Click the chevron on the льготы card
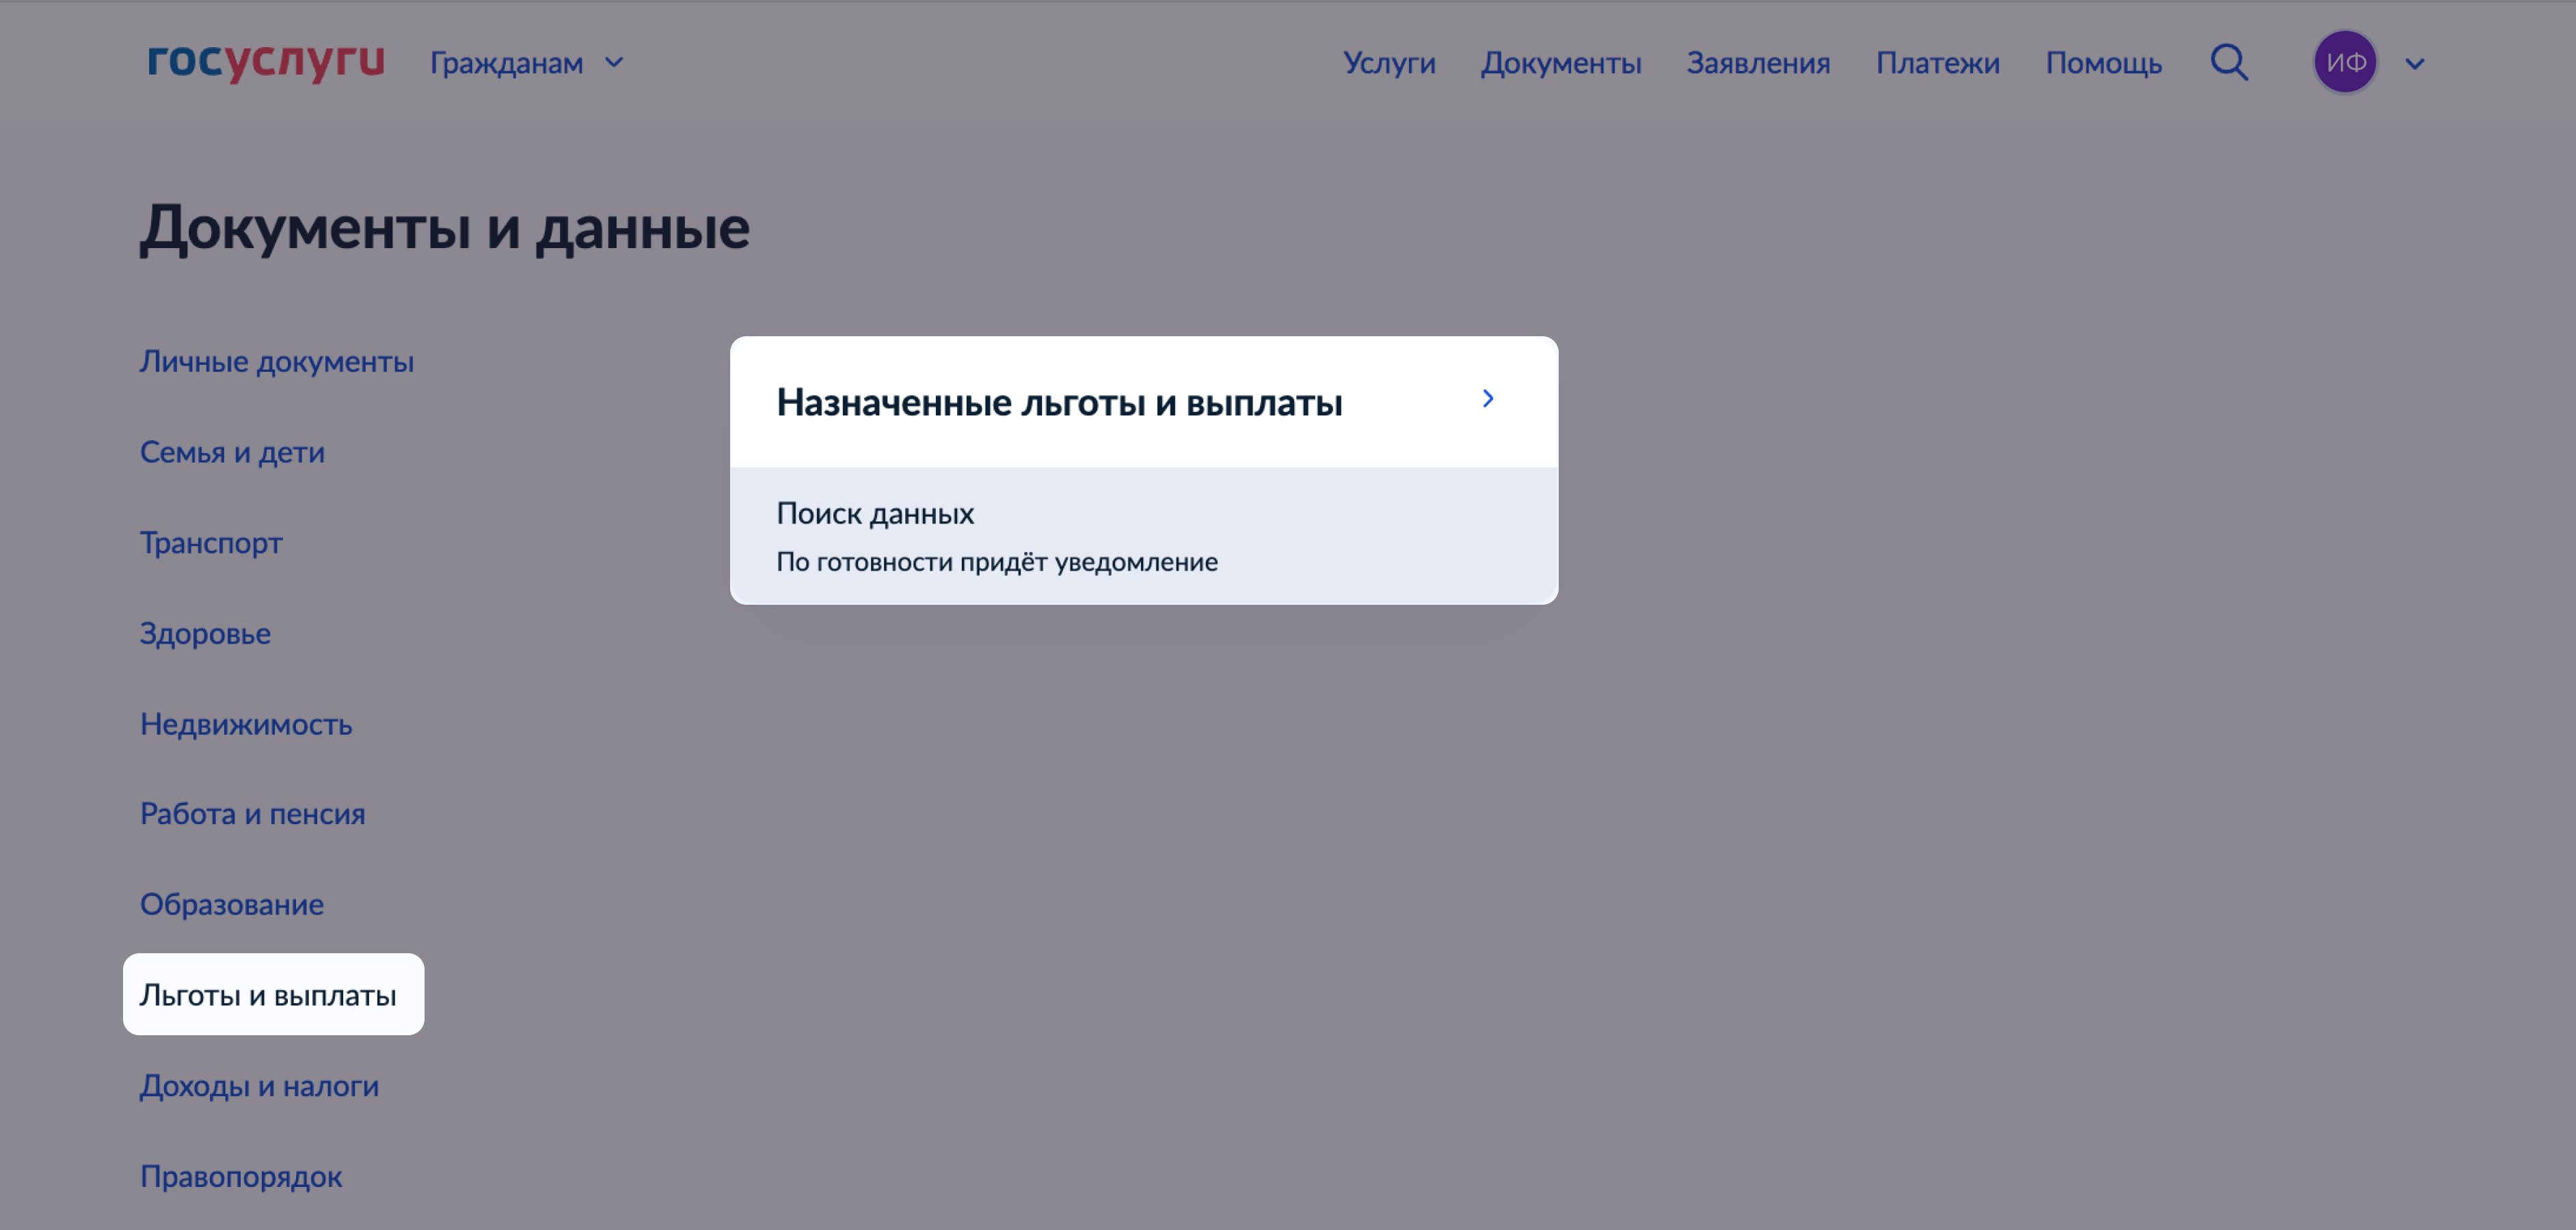 [1488, 398]
